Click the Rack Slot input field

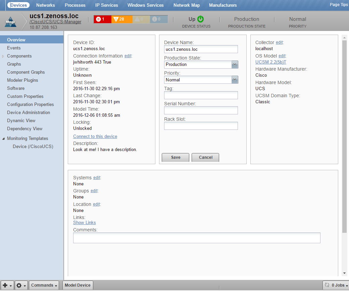201,125
